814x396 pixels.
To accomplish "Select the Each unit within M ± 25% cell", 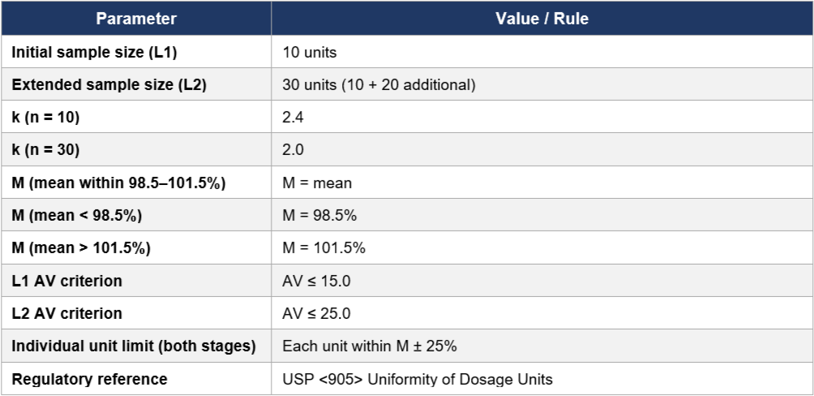I will (542, 346).
